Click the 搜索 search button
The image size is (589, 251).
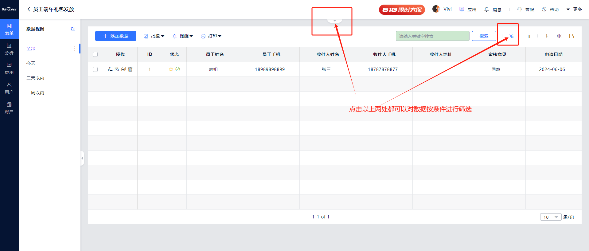(x=484, y=36)
